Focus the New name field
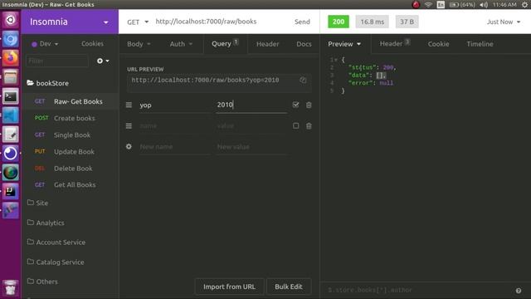531x299 pixels. pos(175,147)
